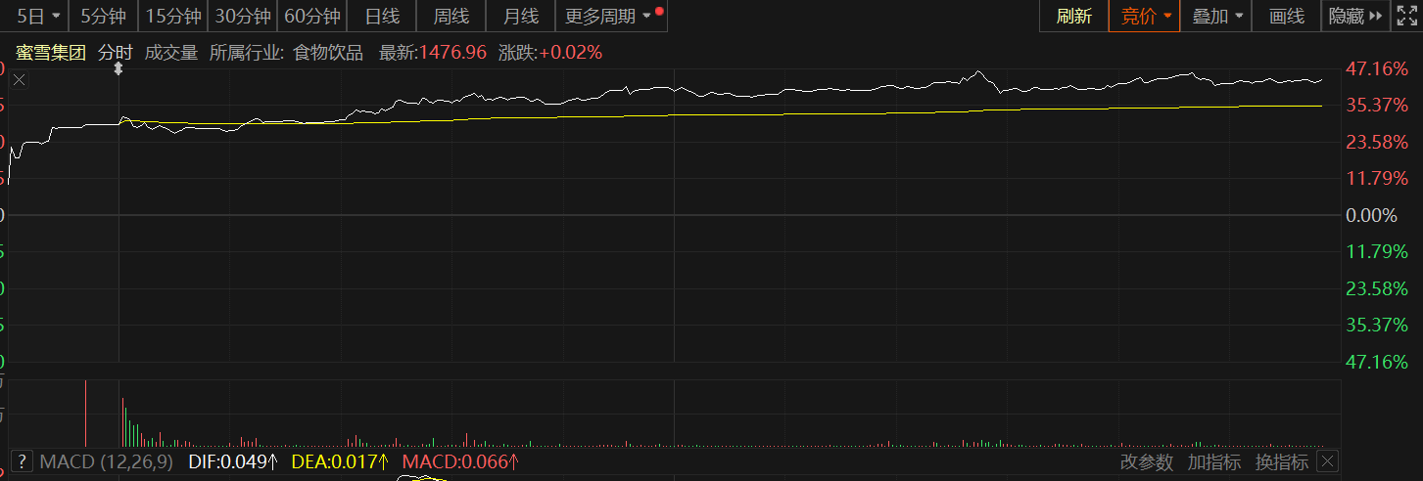Select the 30分钟 period tab
The width and height of the screenshot is (1423, 481).
[x=243, y=16]
